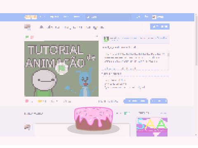Click the small green flag above the stage
The width and height of the screenshot is (198, 148).
tap(27, 37)
